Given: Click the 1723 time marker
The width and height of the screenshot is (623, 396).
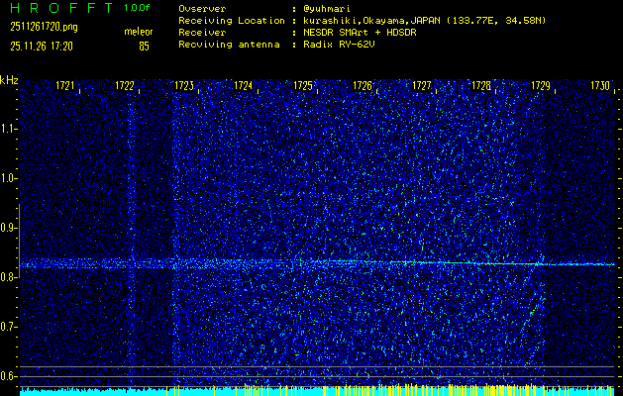Looking at the screenshot, I should (184, 86).
